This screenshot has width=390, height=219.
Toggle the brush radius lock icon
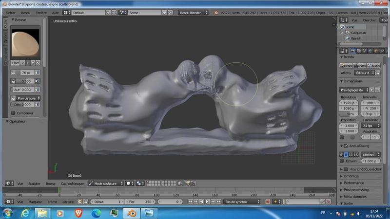click(x=13, y=73)
